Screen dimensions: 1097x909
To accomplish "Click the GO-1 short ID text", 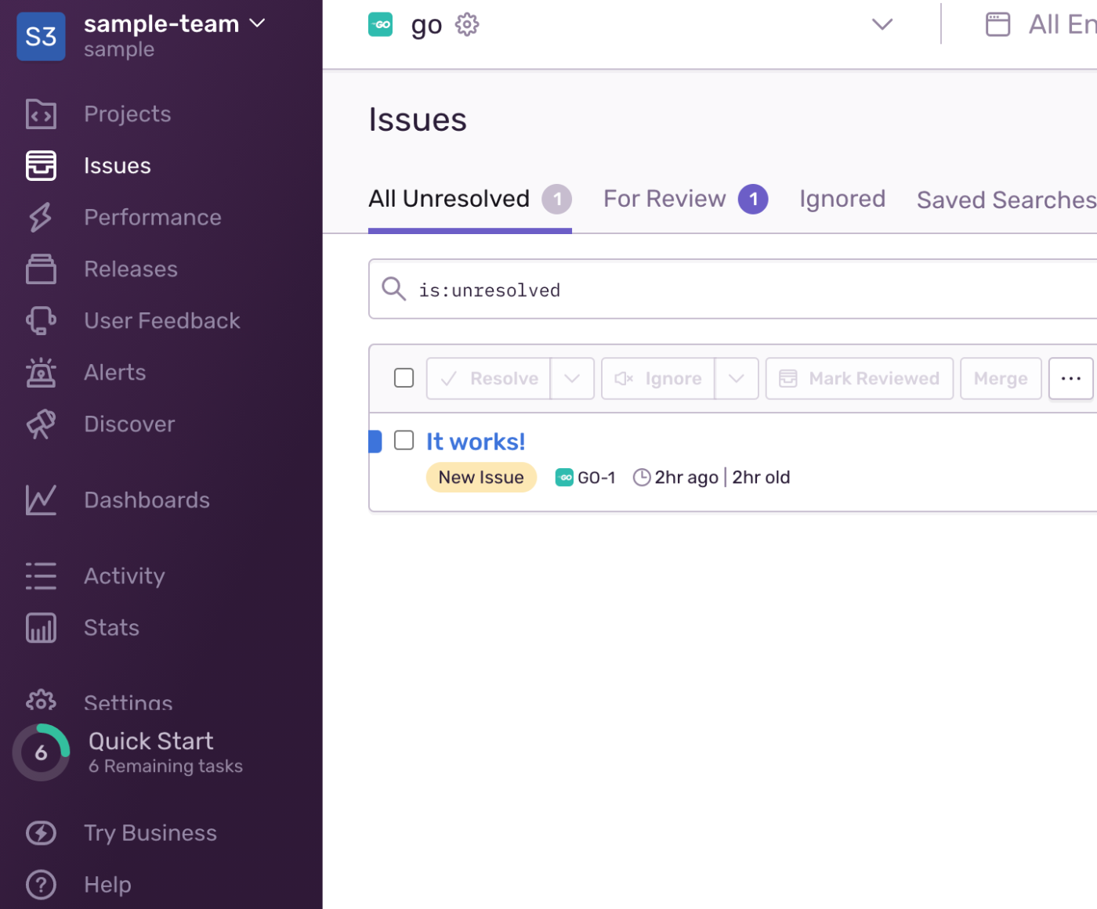I will tap(596, 478).
